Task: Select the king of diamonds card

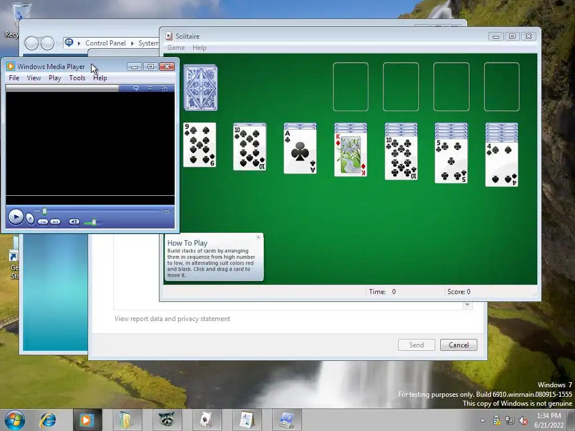Action: [x=350, y=155]
